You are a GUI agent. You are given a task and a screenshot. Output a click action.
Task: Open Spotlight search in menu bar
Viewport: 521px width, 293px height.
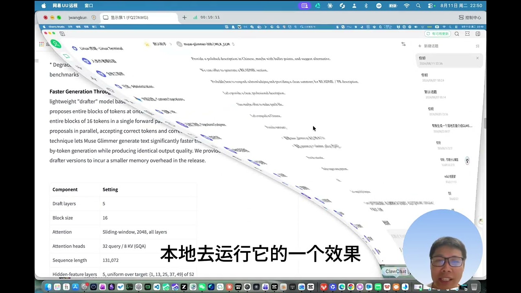[418, 6]
